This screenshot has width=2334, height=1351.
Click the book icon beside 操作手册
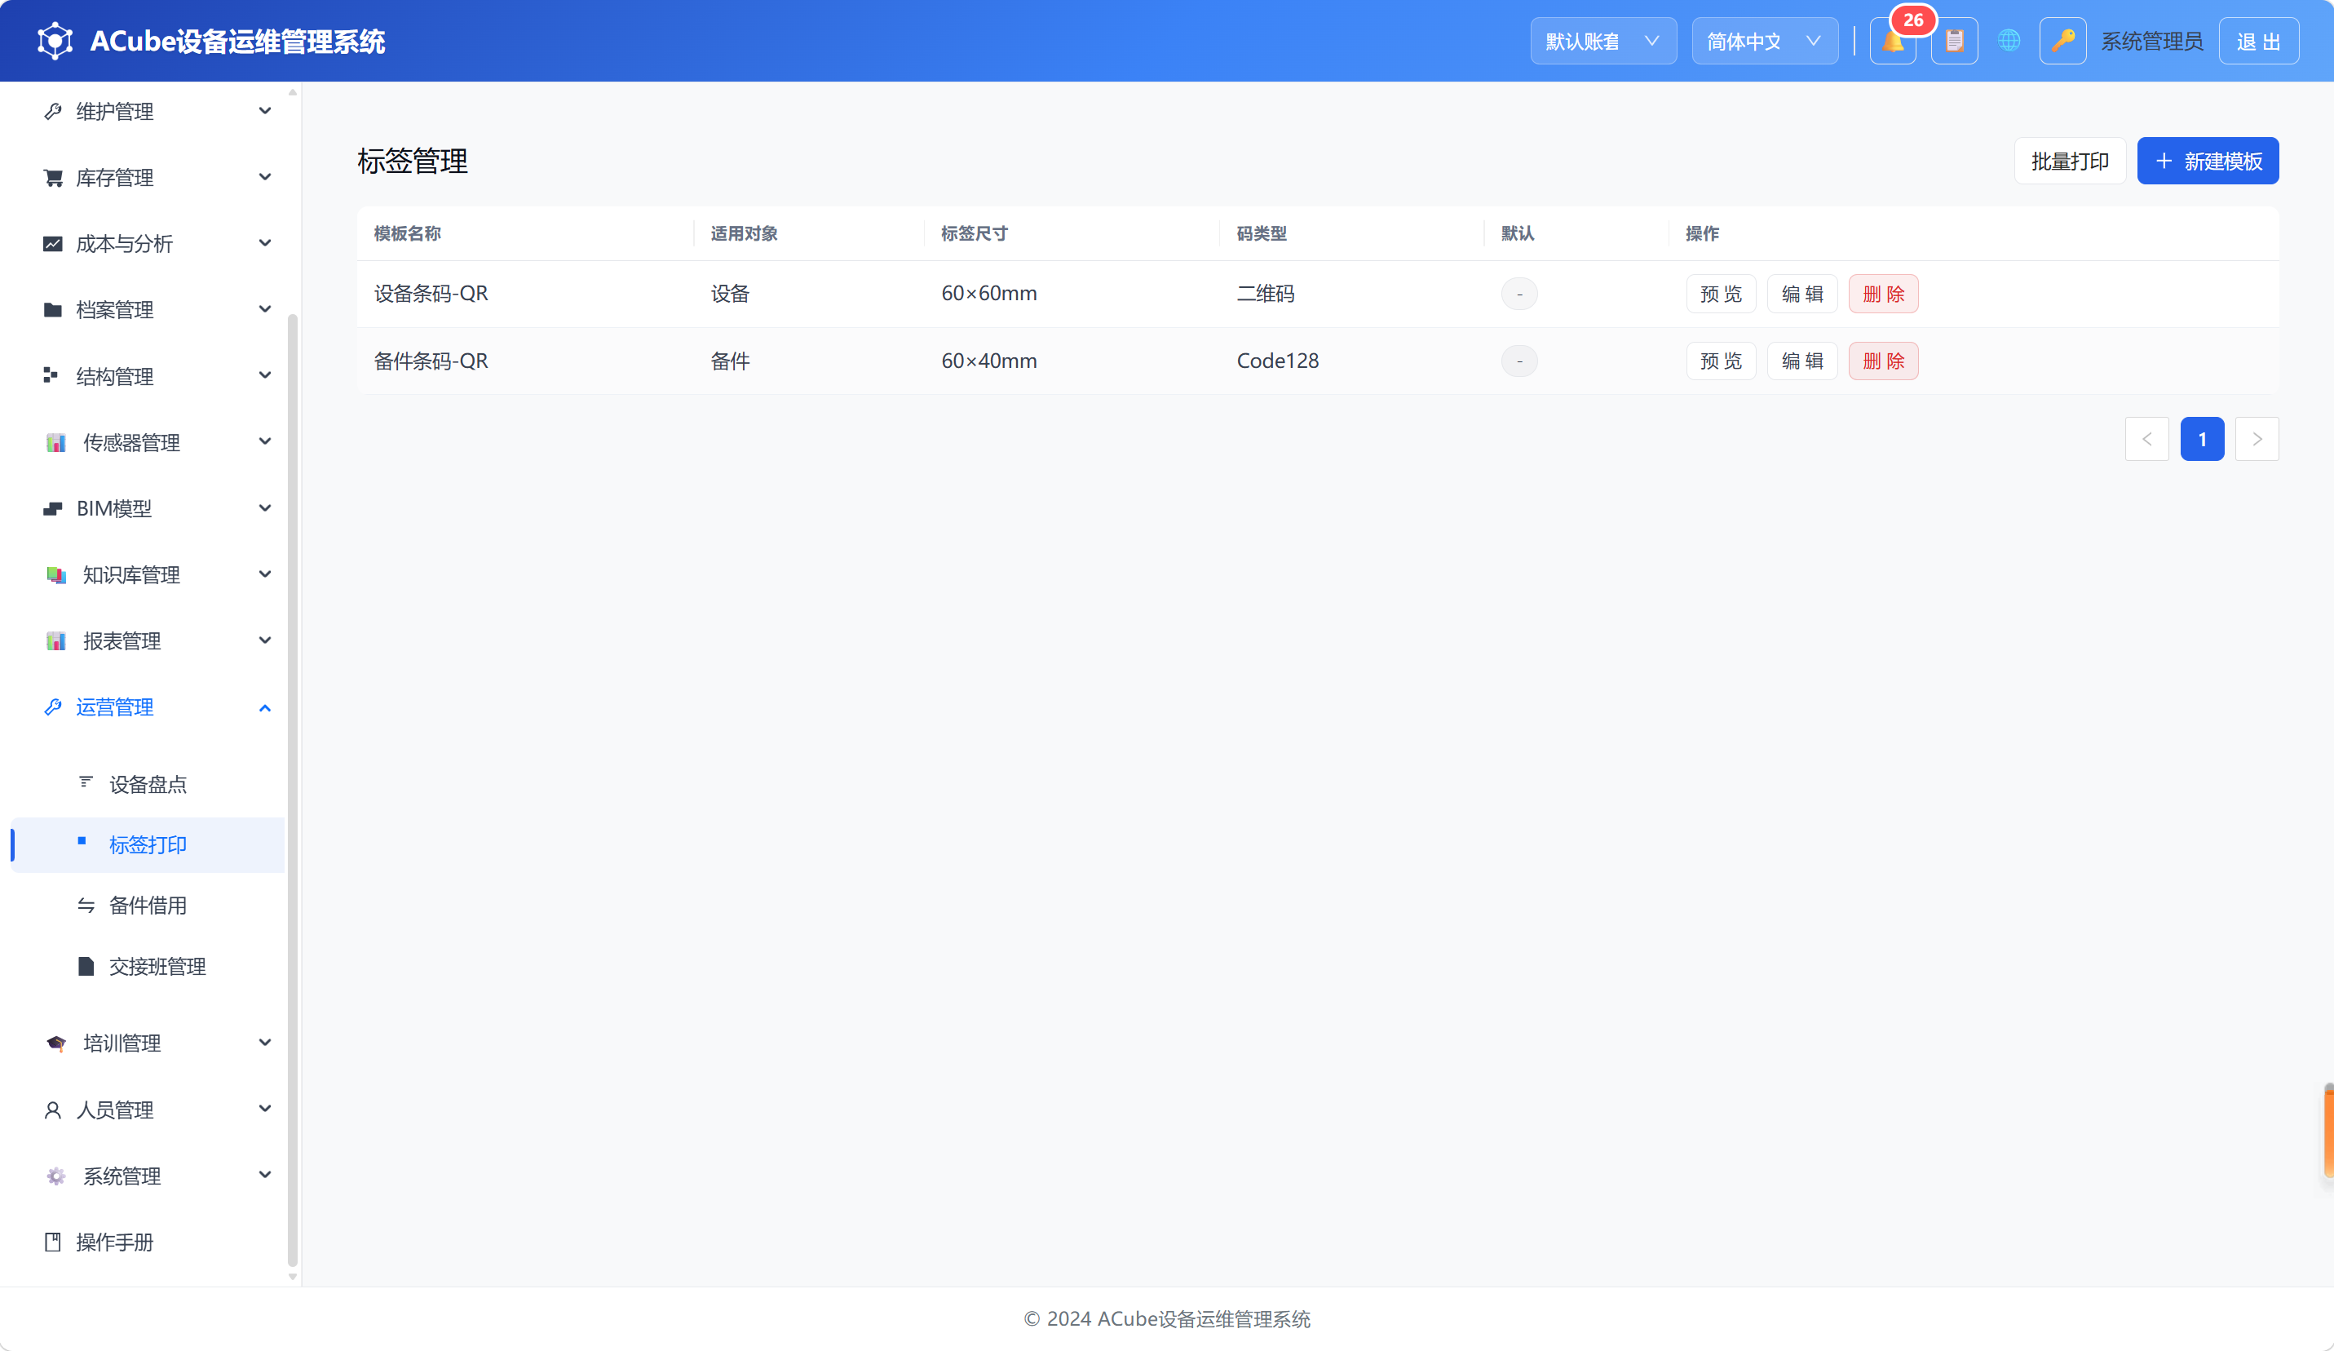53,1242
